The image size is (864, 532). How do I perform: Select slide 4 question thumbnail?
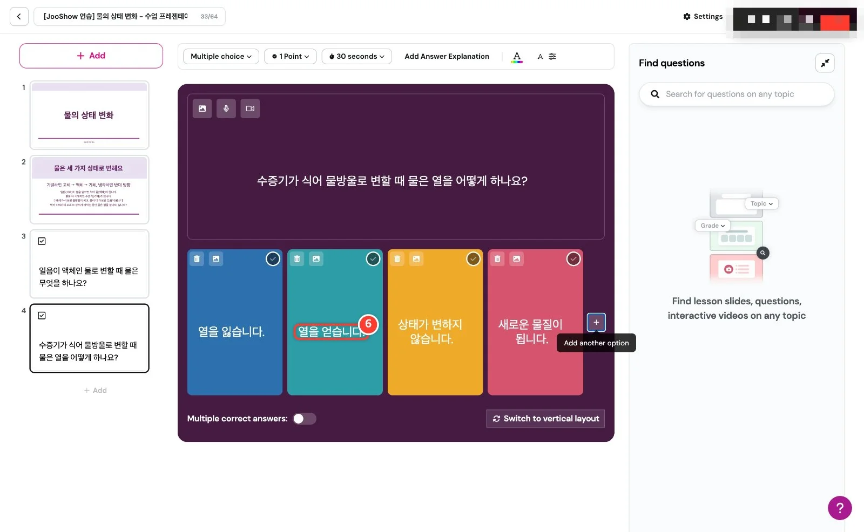(x=90, y=338)
